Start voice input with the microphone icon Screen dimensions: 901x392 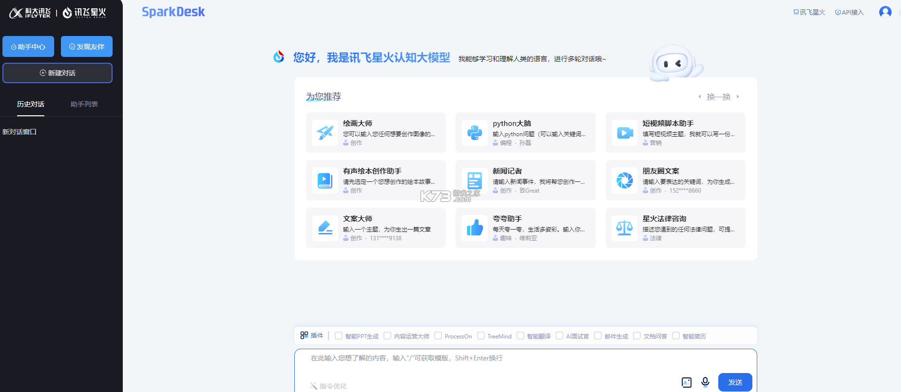pos(705,382)
